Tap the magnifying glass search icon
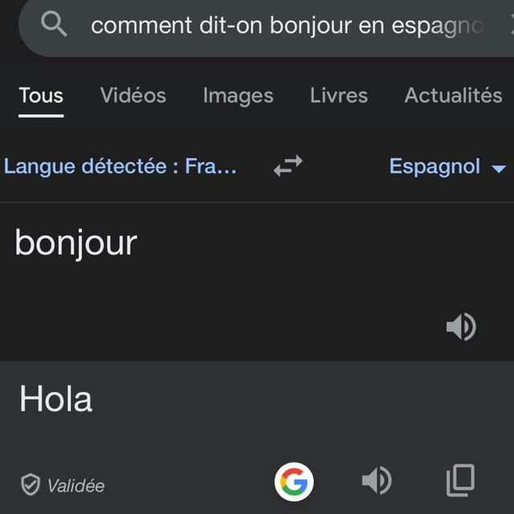The image size is (514, 514). (54, 24)
